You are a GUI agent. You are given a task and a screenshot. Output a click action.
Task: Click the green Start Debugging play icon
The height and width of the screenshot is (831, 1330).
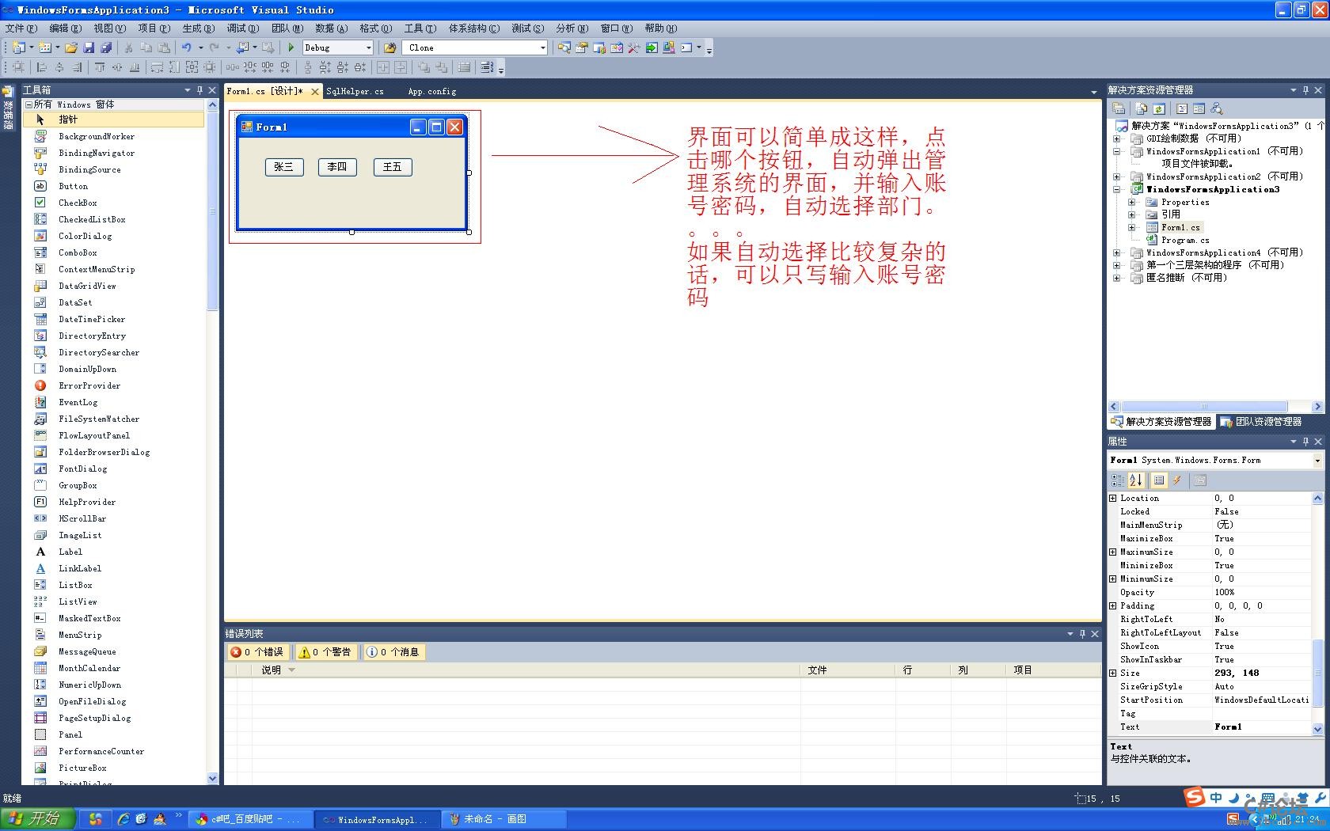[291, 47]
